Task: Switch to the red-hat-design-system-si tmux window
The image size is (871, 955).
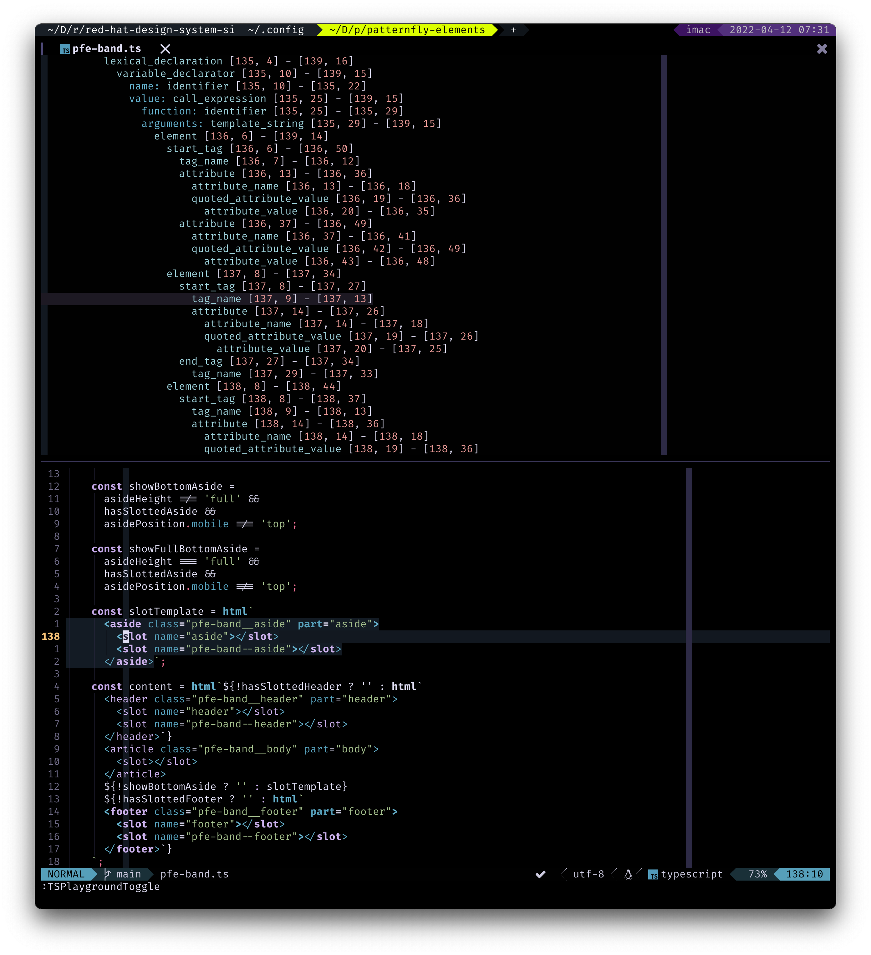Action: [140, 30]
